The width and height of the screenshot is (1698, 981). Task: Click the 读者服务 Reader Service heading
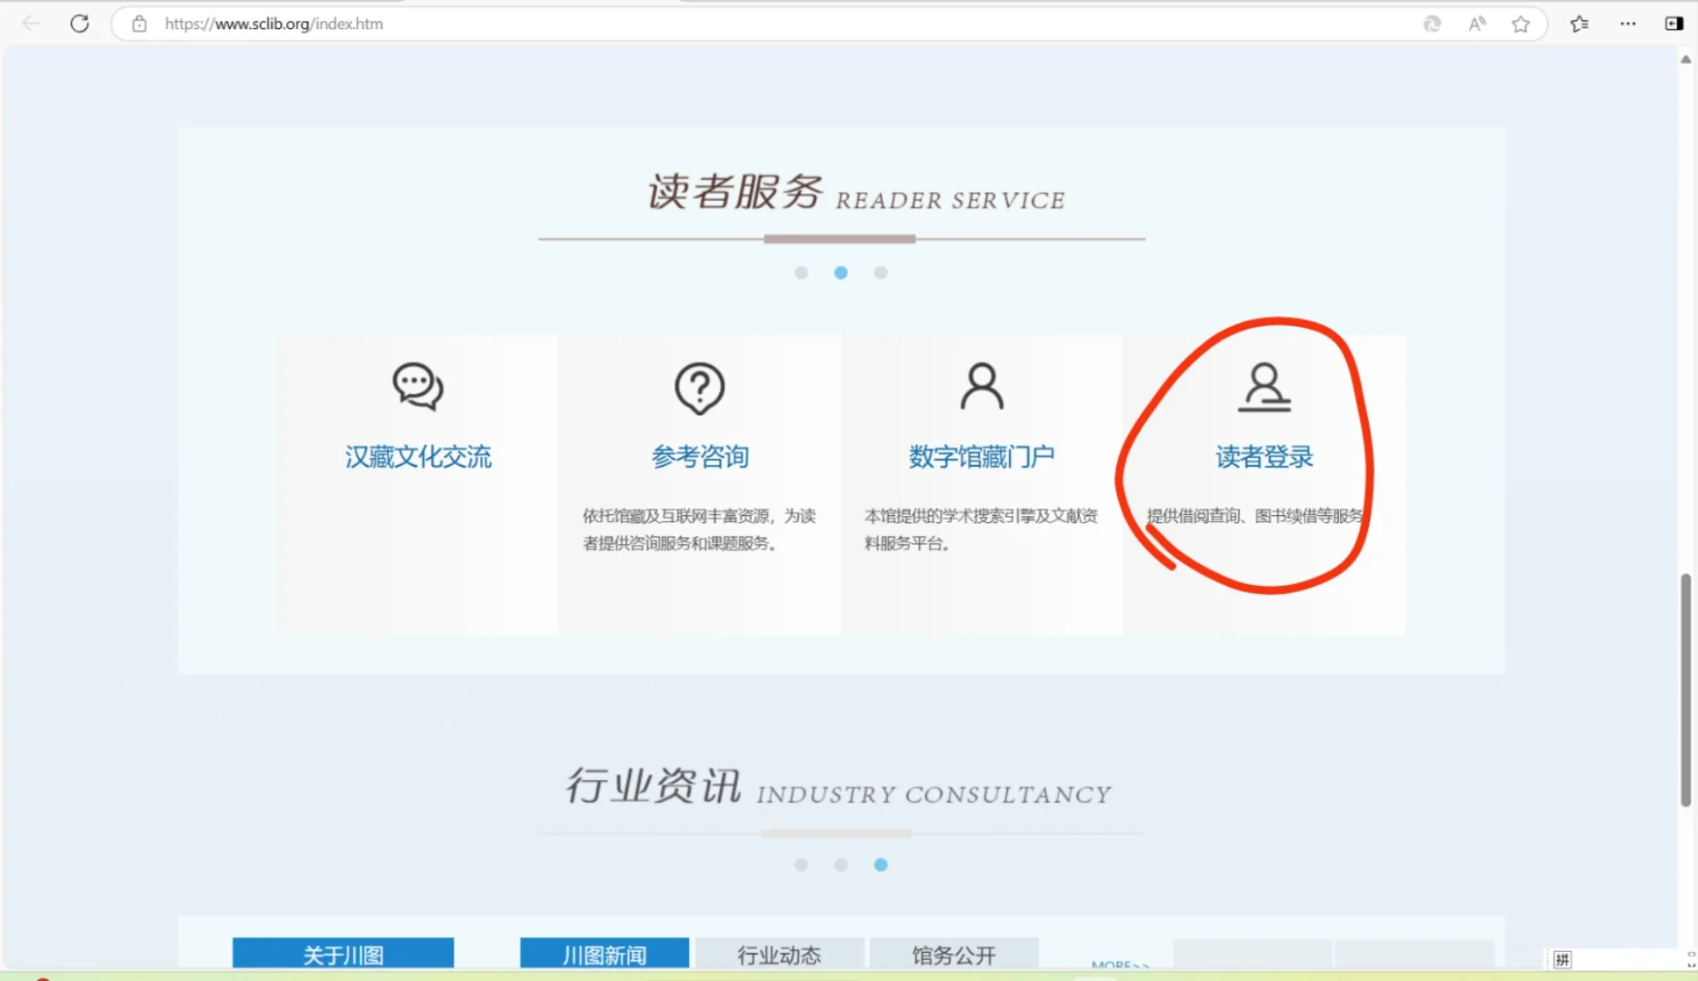[855, 192]
